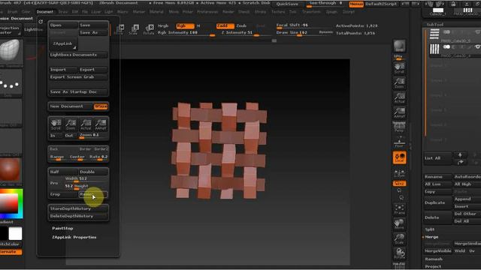Click the Frame icon on right shelf
Viewport: 481px width, 270px height.
tap(399, 209)
